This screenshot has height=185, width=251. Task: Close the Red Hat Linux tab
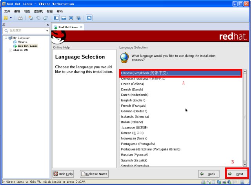coord(81,27)
